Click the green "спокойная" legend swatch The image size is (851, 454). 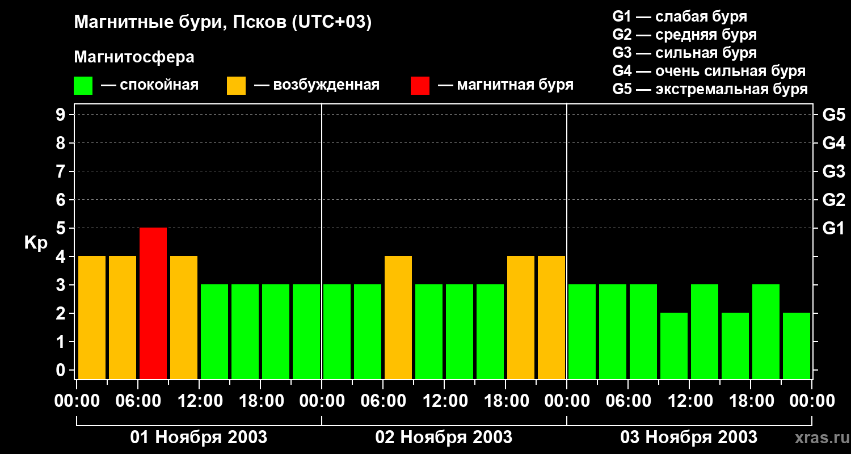(x=83, y=86)
